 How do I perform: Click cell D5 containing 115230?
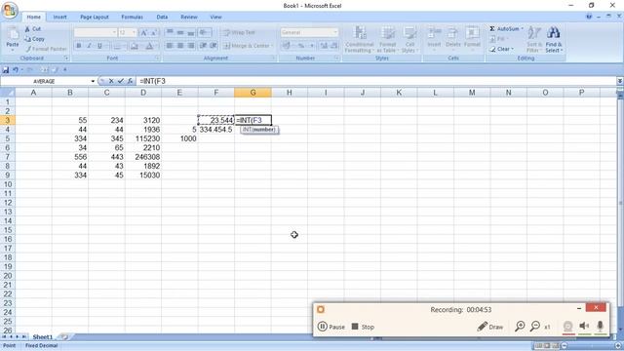point(143,138)
